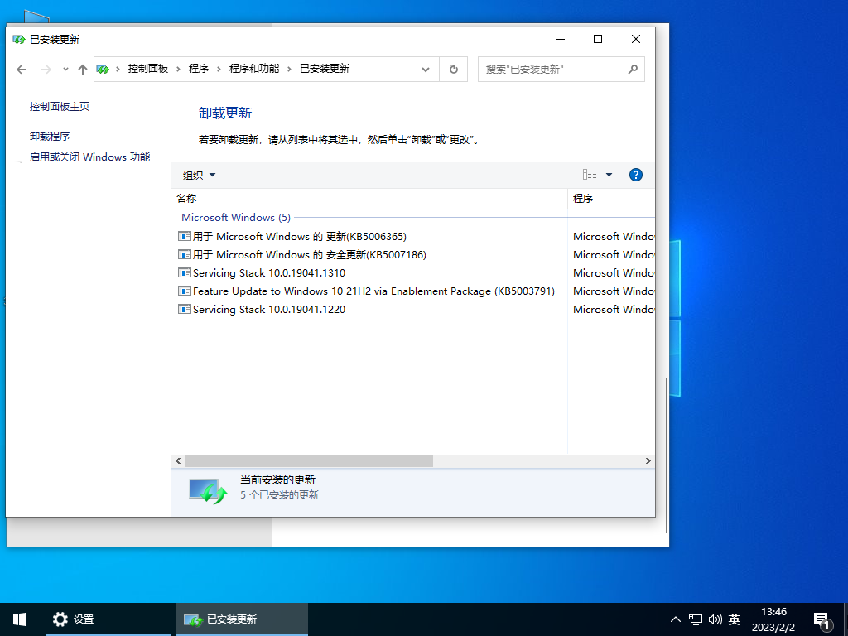Click the refresh icon in the address bar
Image resolution: width=848 pixels, height=636 pixels.
click(453, 69)
